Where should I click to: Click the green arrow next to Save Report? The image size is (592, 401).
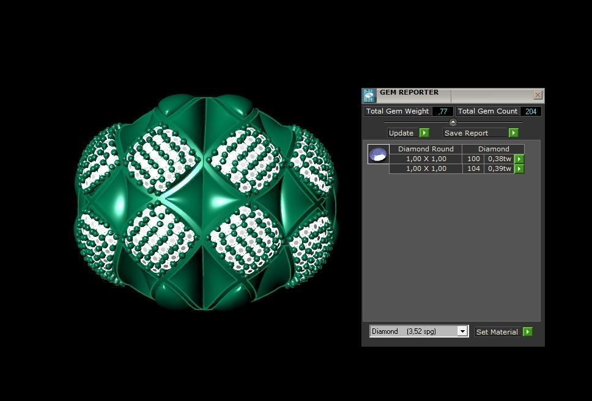point(514,132)
